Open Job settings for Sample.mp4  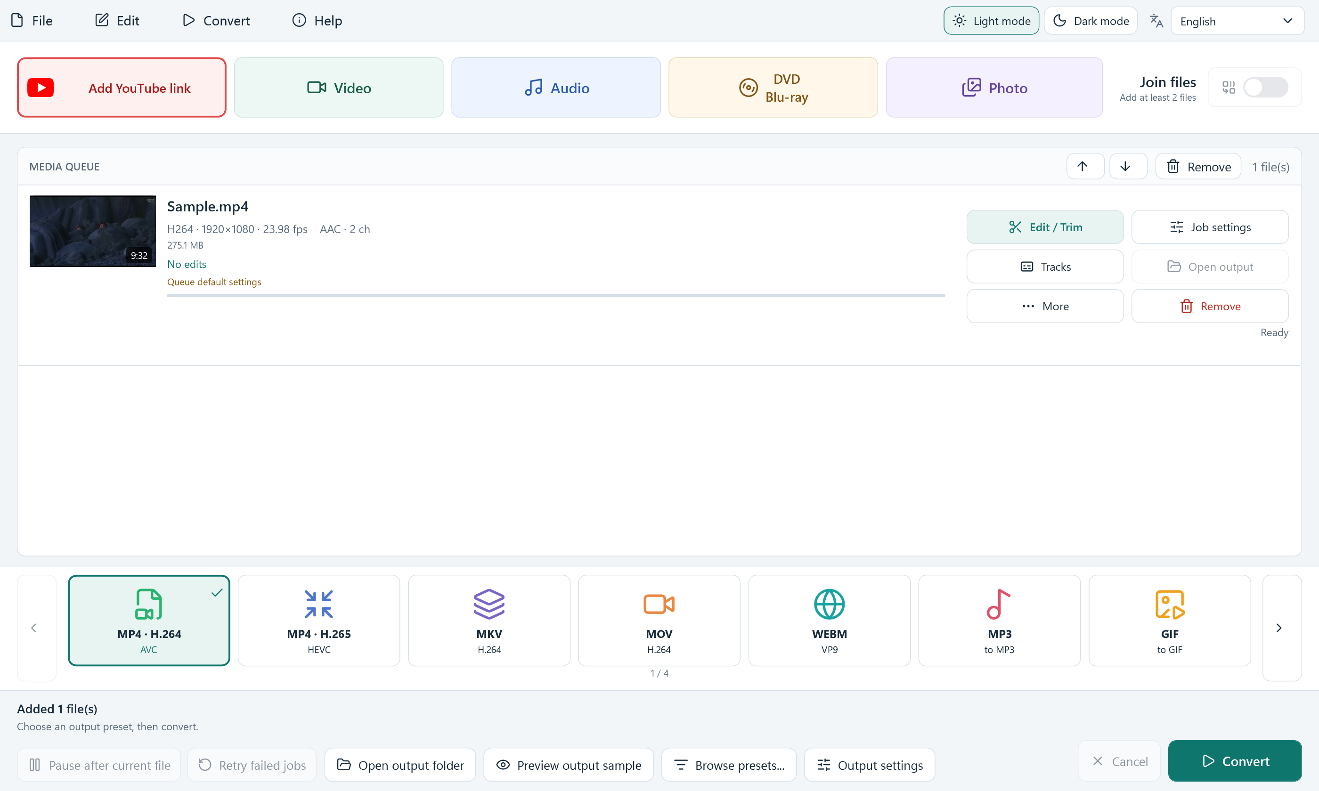click(1210, 227)
